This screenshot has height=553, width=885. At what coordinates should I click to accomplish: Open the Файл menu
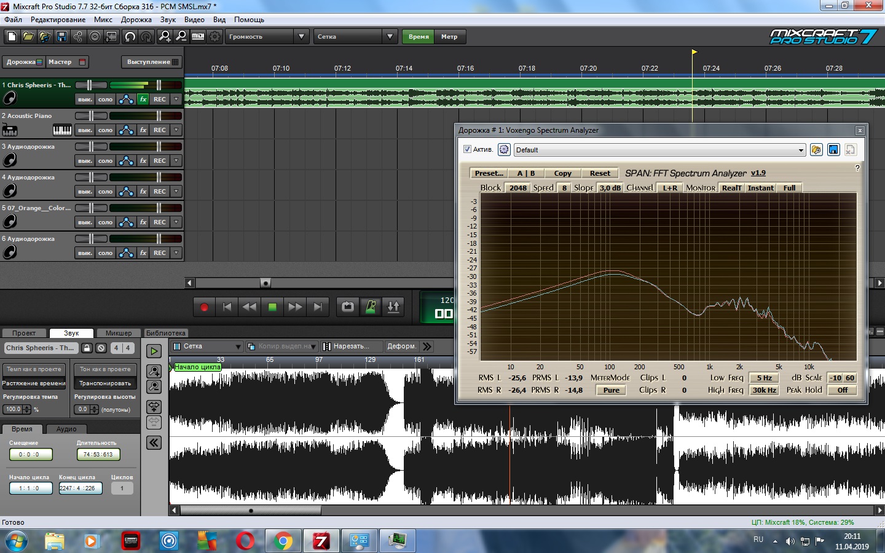click(x=13, y=20)
